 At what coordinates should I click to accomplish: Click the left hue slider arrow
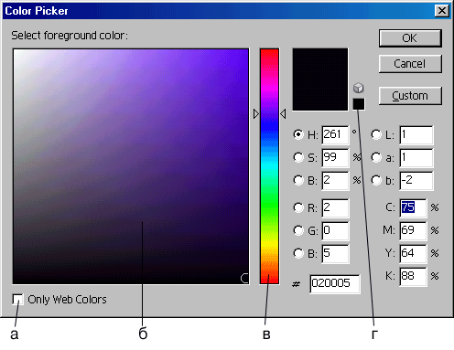point(256,114)
